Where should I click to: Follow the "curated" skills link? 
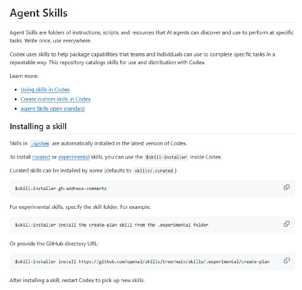pyautogui.click(x=41, y=157)
